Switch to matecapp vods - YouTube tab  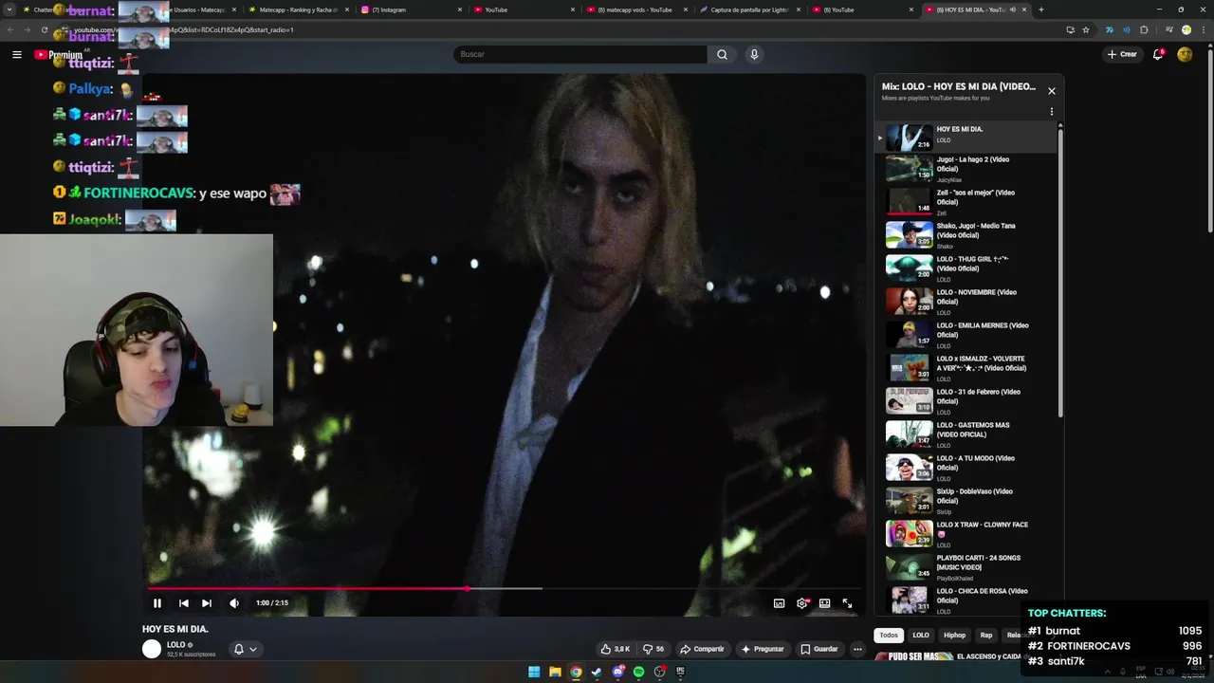(637, 9)
